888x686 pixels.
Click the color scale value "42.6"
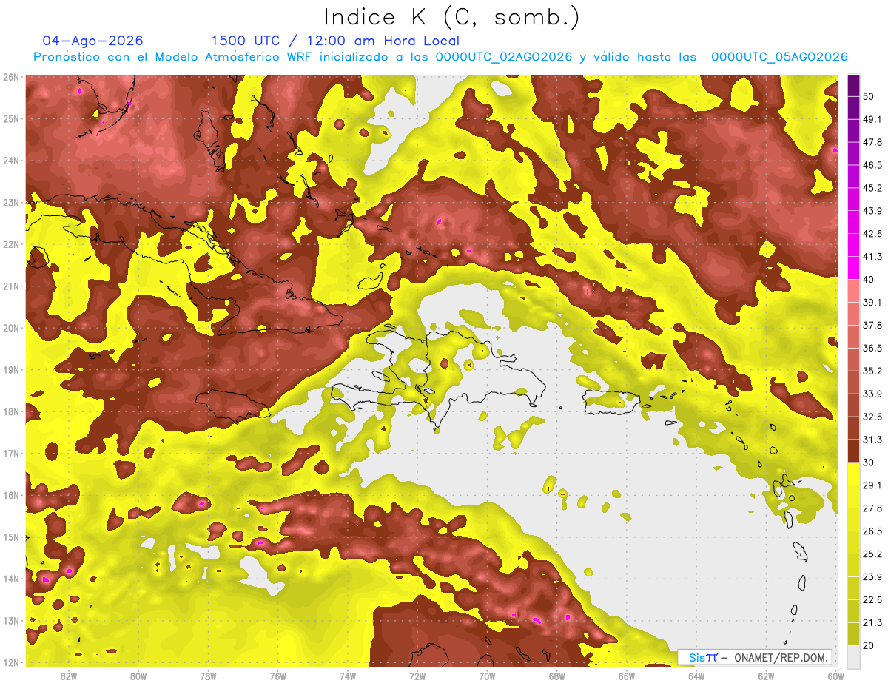tap(873, 234)
